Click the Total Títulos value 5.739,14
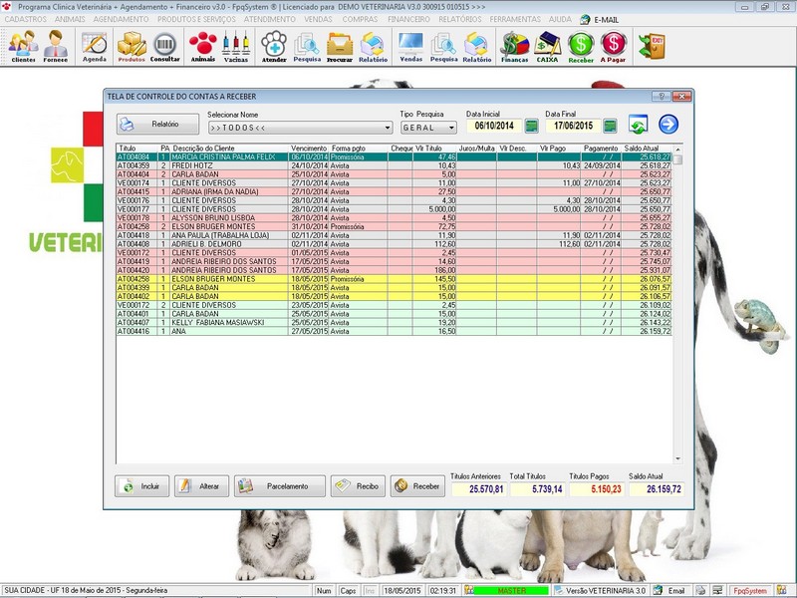Viewport: 797px width, 598px height. (537, 489)
